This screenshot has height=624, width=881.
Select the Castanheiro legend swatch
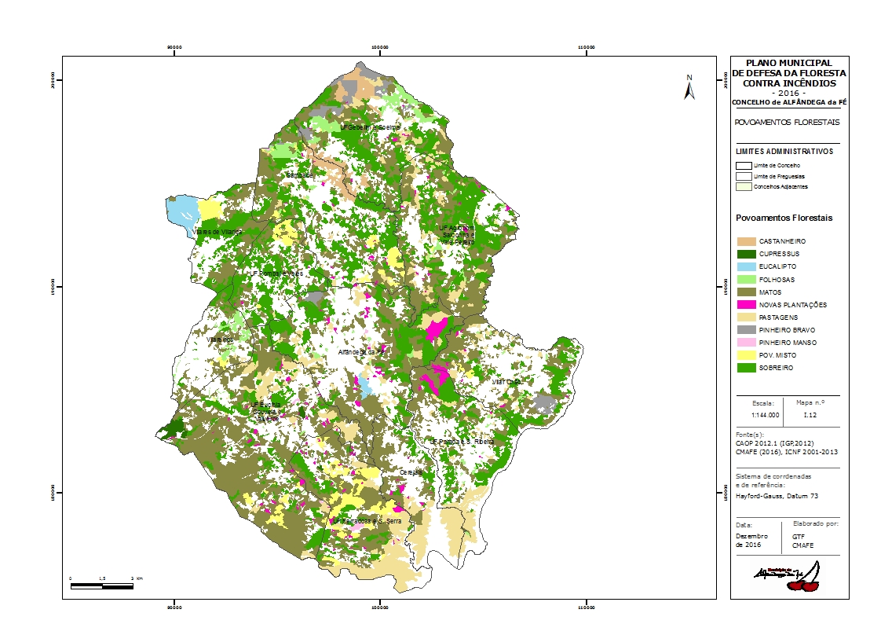[746, 241]
